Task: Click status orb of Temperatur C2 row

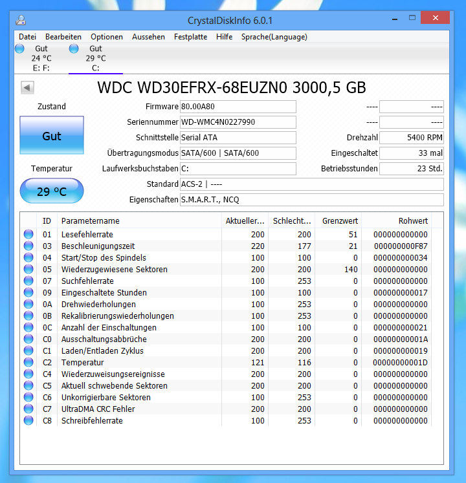Action: click(x=28, y=362)
